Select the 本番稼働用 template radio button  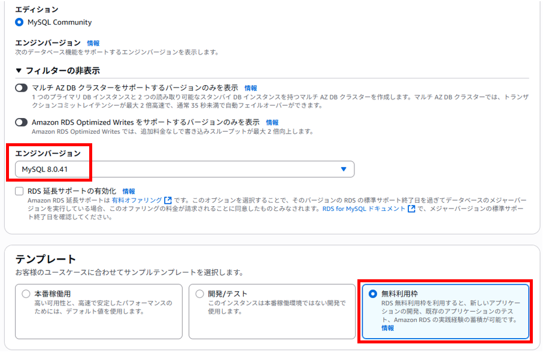tap(26, 294)
